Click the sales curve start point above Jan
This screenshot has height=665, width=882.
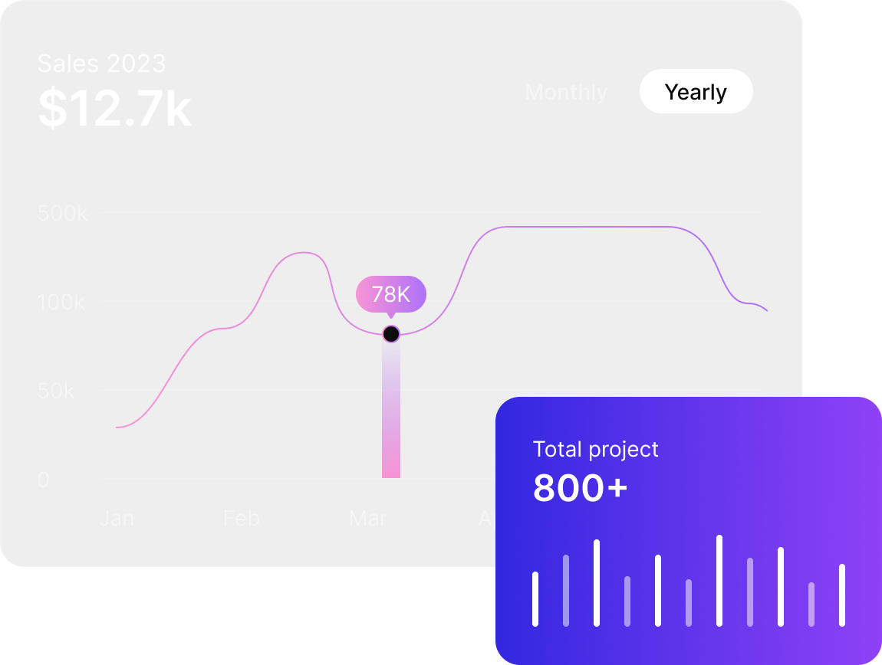point(117,427)
